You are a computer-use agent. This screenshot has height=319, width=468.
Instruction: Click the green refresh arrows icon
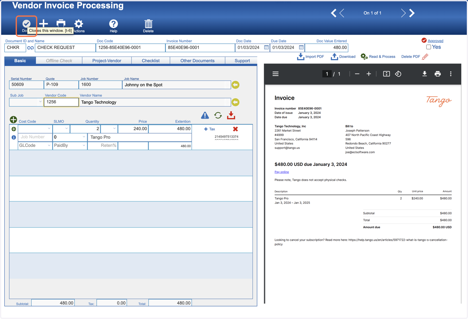click(218, 115)
